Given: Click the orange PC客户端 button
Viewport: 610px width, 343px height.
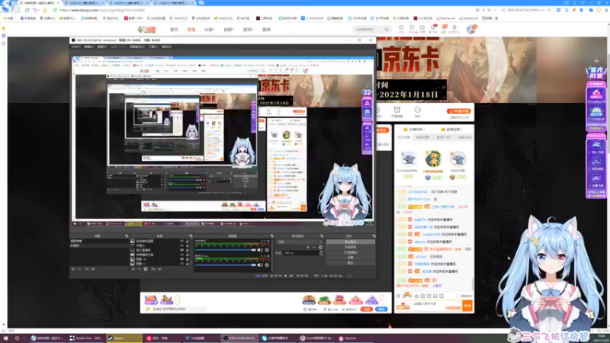Looking at the screenshot, I should (459, 111).
